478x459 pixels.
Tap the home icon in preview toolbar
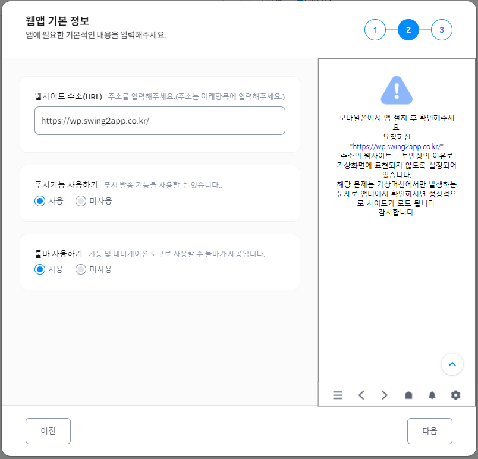pyautogui.click(x=408, y=395)
